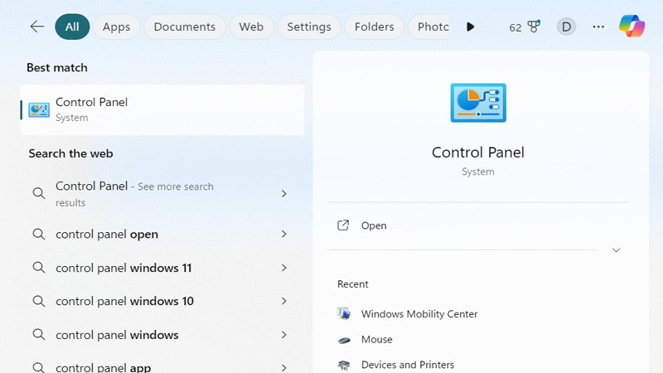Select the Apps filter tab
The height and width of the screenshot is (373, 663).
tap(116, 27)
